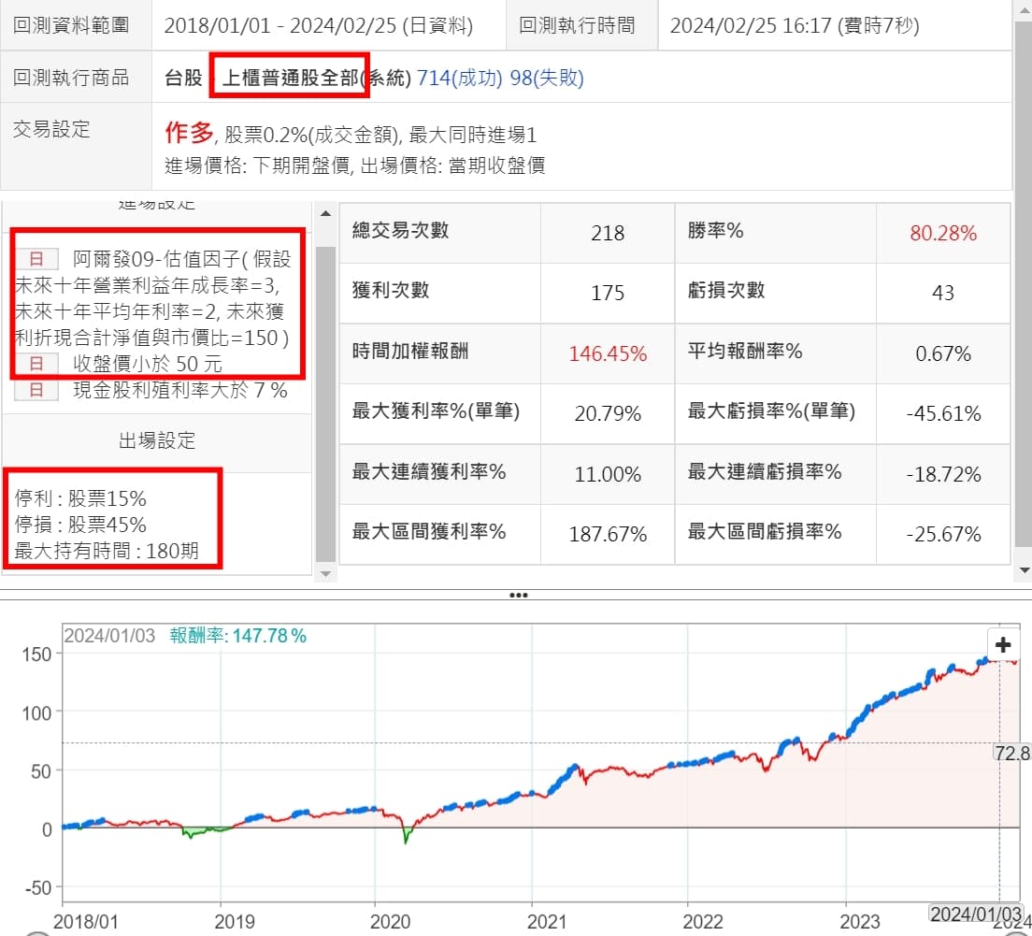Screen dimensions: 1032x936
Task: Click the 日 badge beside 現金股利殖利率大於 7 %
Action: (36, 390)
